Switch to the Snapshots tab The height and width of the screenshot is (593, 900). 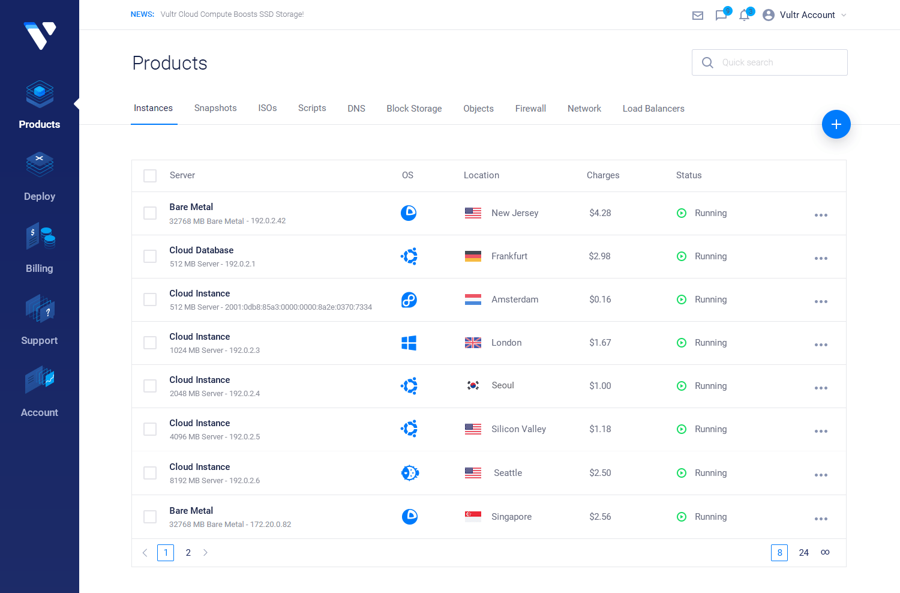(x=215, y=108)
